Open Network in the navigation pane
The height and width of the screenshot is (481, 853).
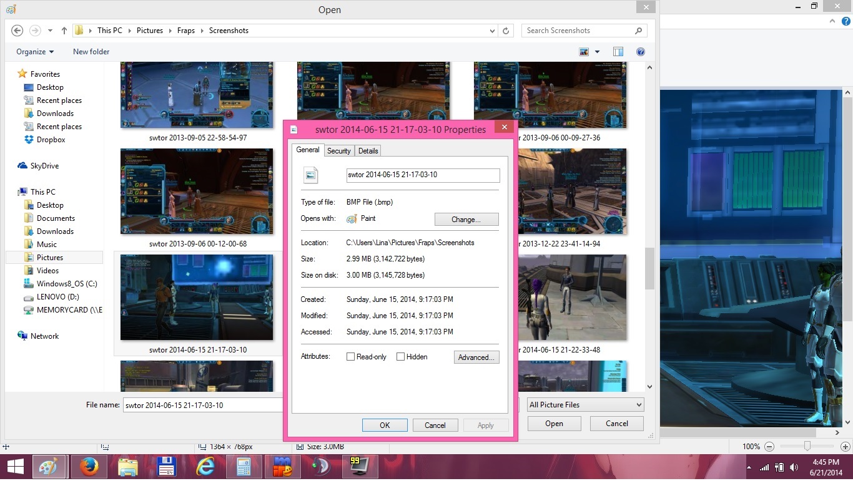pyautogui.click(x=38, y=336)
